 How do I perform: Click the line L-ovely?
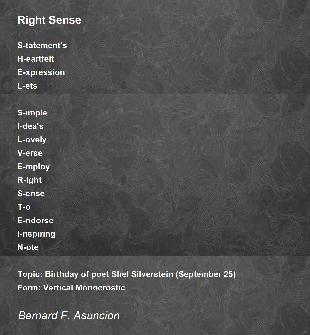point(32,140)
